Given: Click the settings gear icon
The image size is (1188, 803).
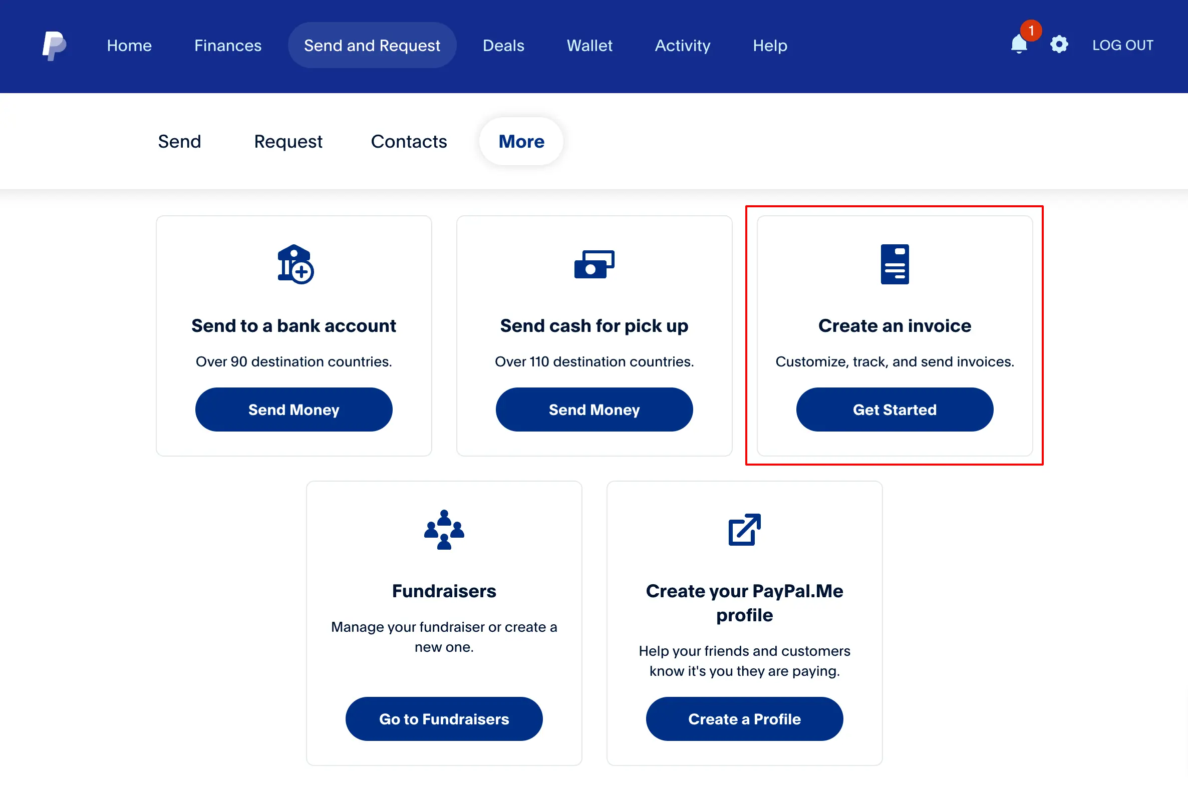Looking at the screenshot, I should coord(1058,44).
